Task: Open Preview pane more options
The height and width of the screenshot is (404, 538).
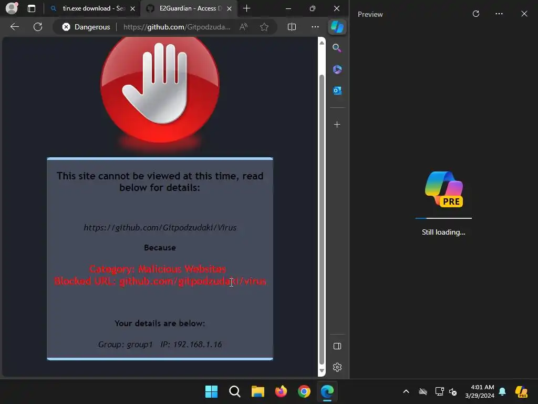Action: click(499, 14)
